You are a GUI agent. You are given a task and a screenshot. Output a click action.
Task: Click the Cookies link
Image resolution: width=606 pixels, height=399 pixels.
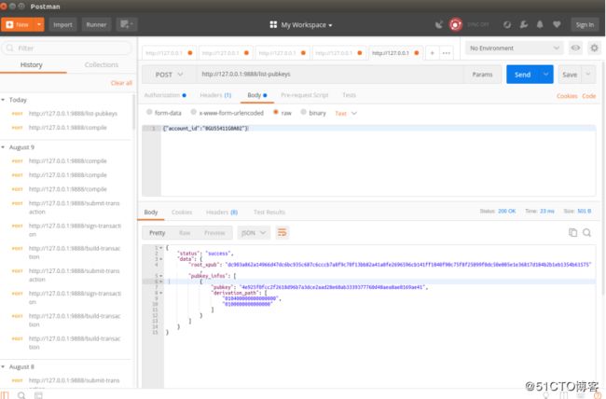pyautogui.click(x=567, y=96)
